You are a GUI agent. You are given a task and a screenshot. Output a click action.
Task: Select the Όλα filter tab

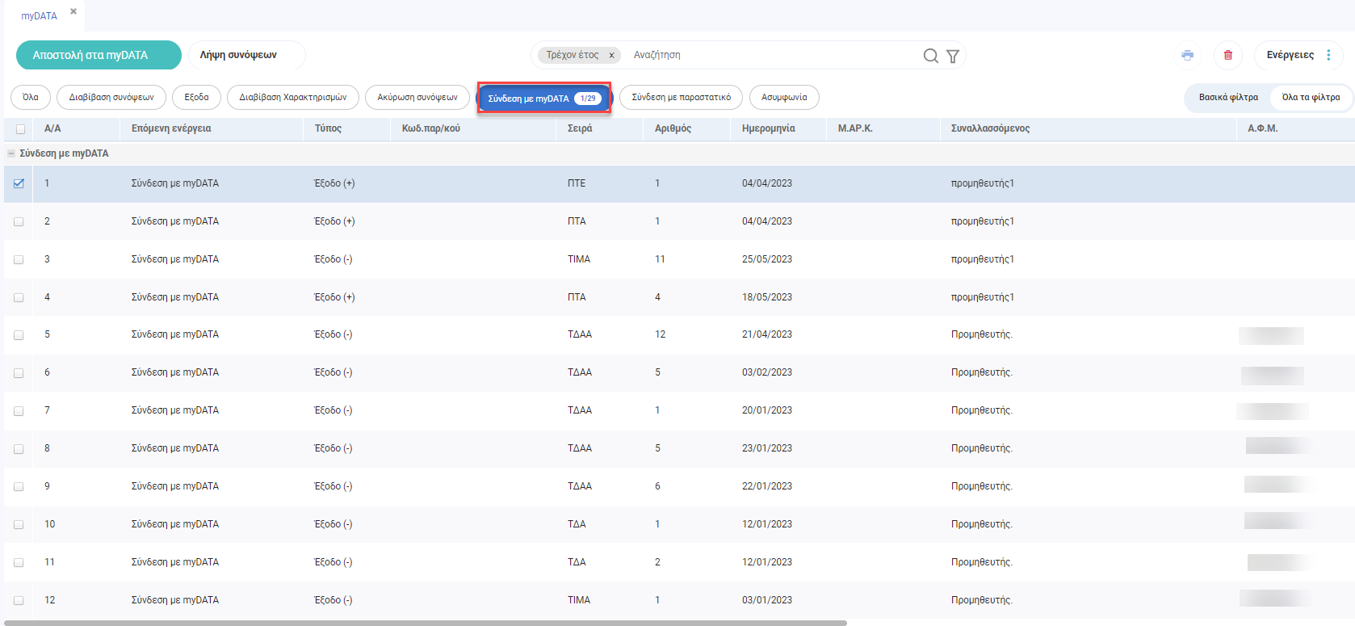coord(31,97)
